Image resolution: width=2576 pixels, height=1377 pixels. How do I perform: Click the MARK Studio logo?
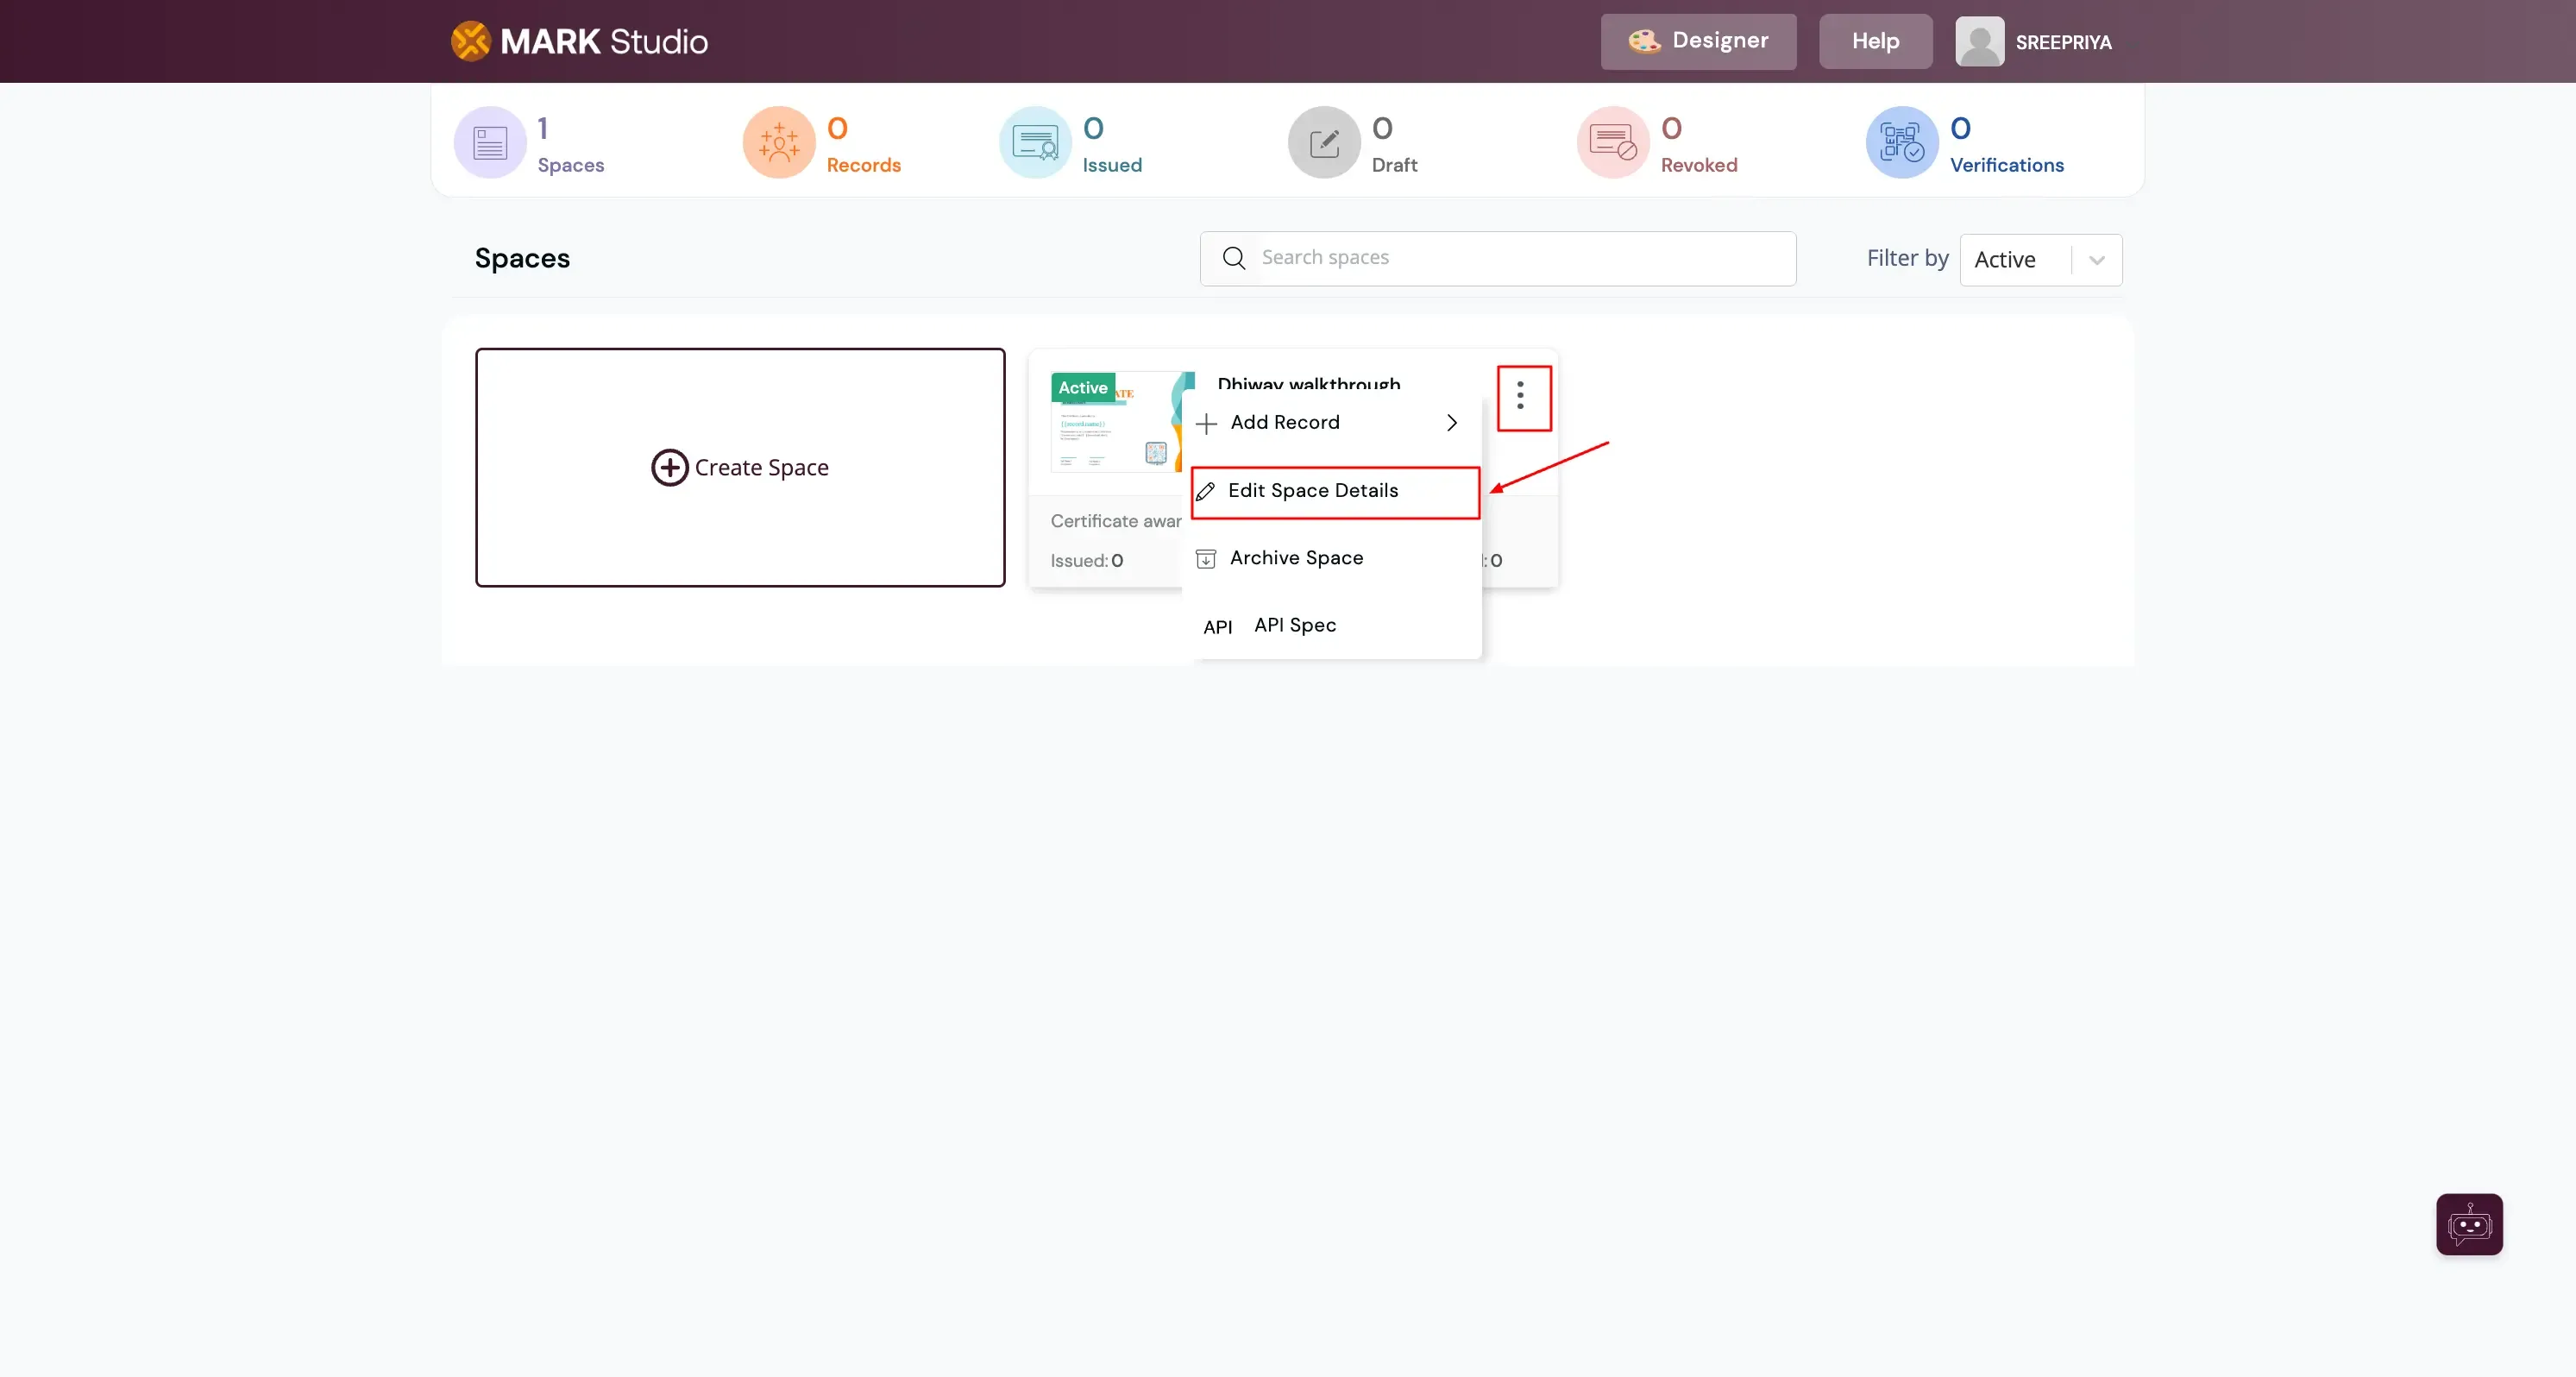click(x=580, y=41)
